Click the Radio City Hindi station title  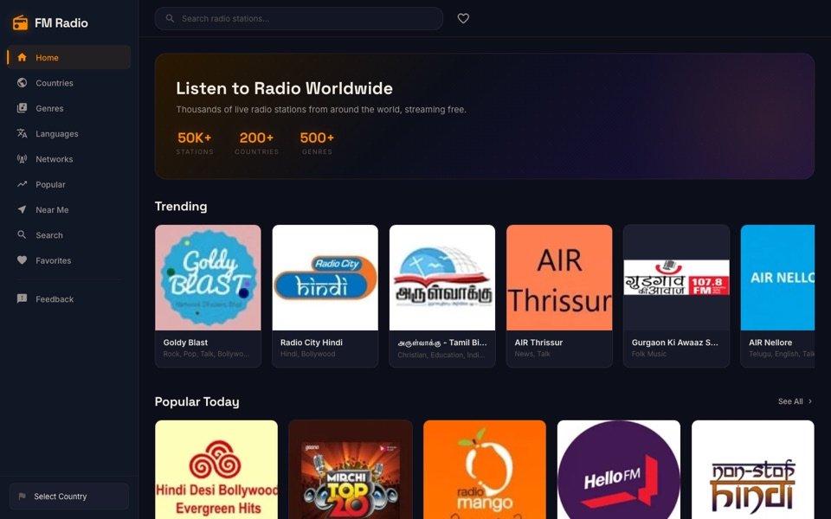click(312, 343)
